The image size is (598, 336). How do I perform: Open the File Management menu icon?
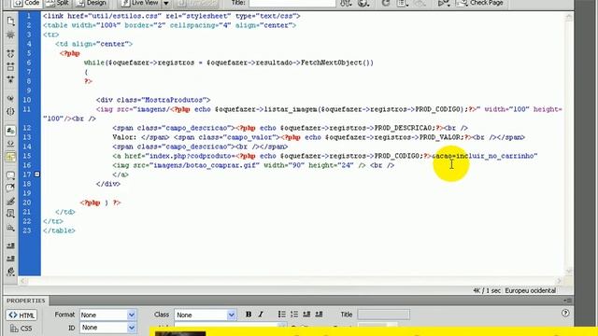pos(346,3)
